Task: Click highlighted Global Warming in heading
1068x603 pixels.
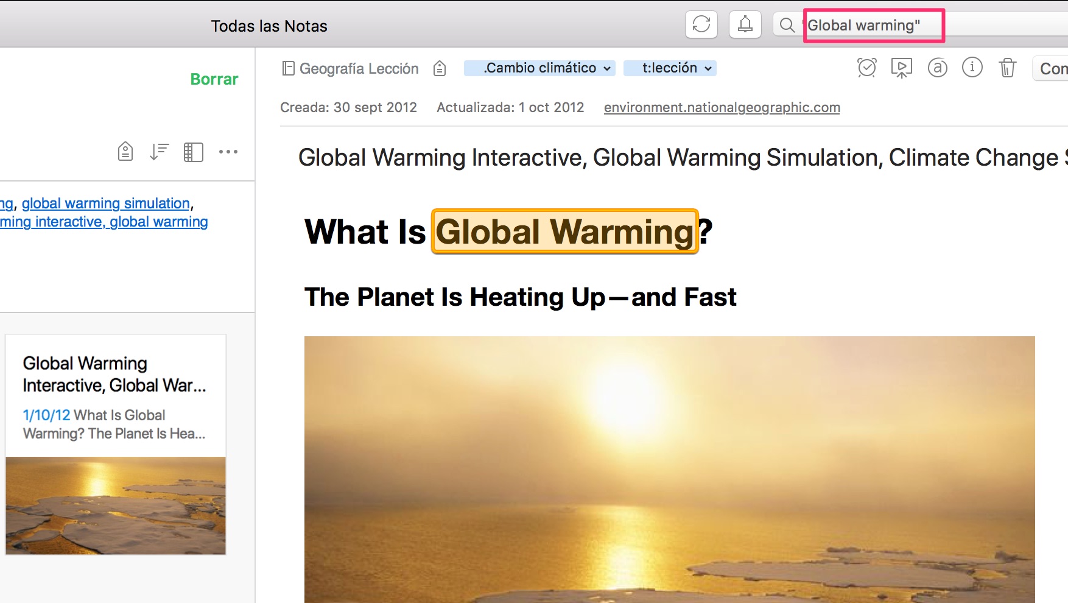Action: tap(564, 231)
